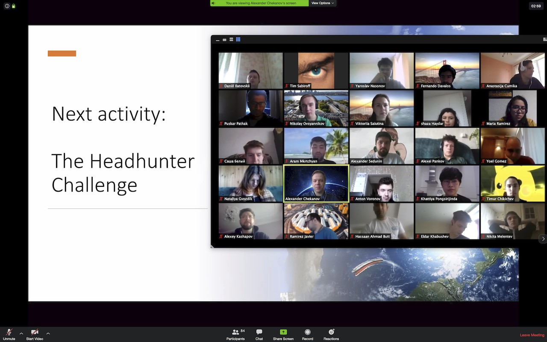Select Nikolay Ovsyannikov's video tile
Viewport: 547px width, 342px height.
pyautogui.click(x=316, y=108)
